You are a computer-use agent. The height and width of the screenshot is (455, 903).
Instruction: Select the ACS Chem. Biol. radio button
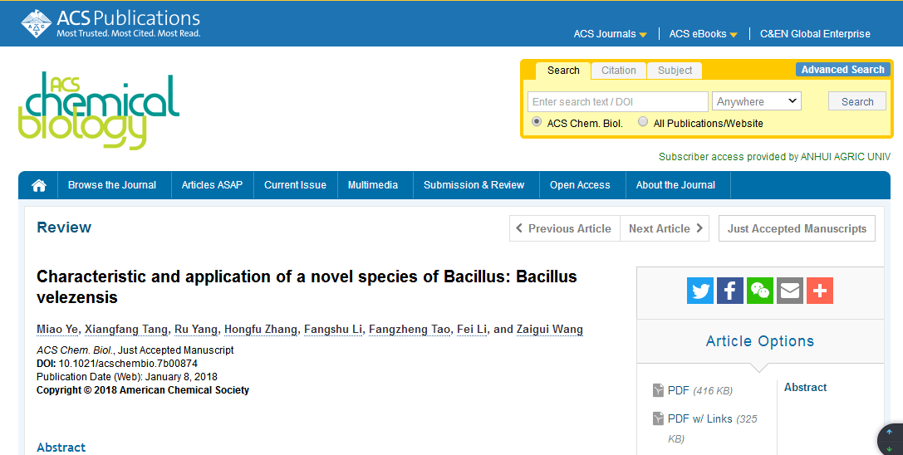coord(537,122)
